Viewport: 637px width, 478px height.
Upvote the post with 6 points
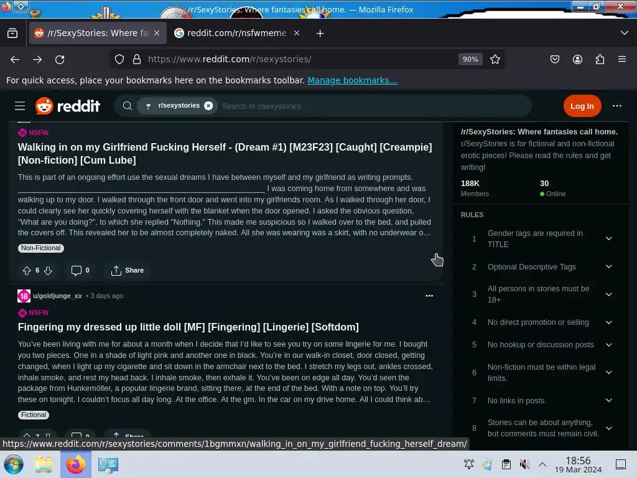[27, 270]
